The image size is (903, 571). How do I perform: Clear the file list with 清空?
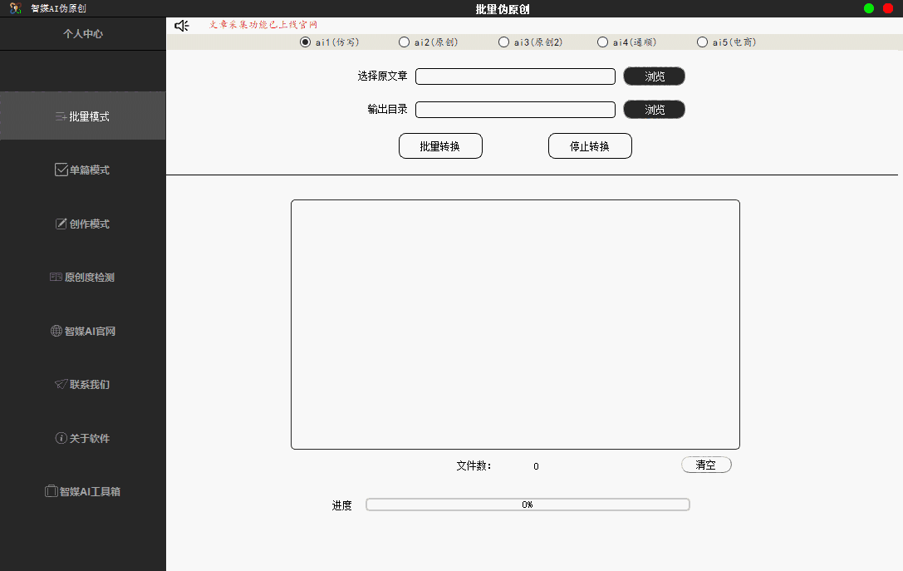(706, 465)
